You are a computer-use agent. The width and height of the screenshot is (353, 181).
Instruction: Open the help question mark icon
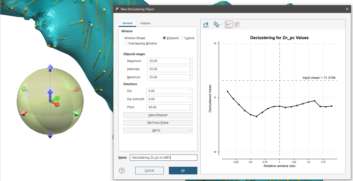coord(122,170)
